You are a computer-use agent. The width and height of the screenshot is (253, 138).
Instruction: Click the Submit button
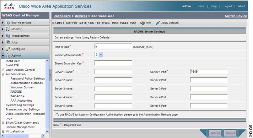215,133
